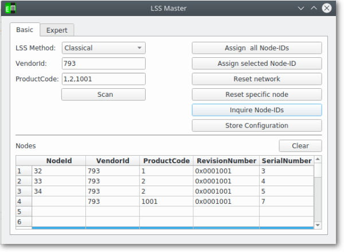Click Assign selected Node-ID
Viewport: 344px width, 252px height.
tap(257, 64)
